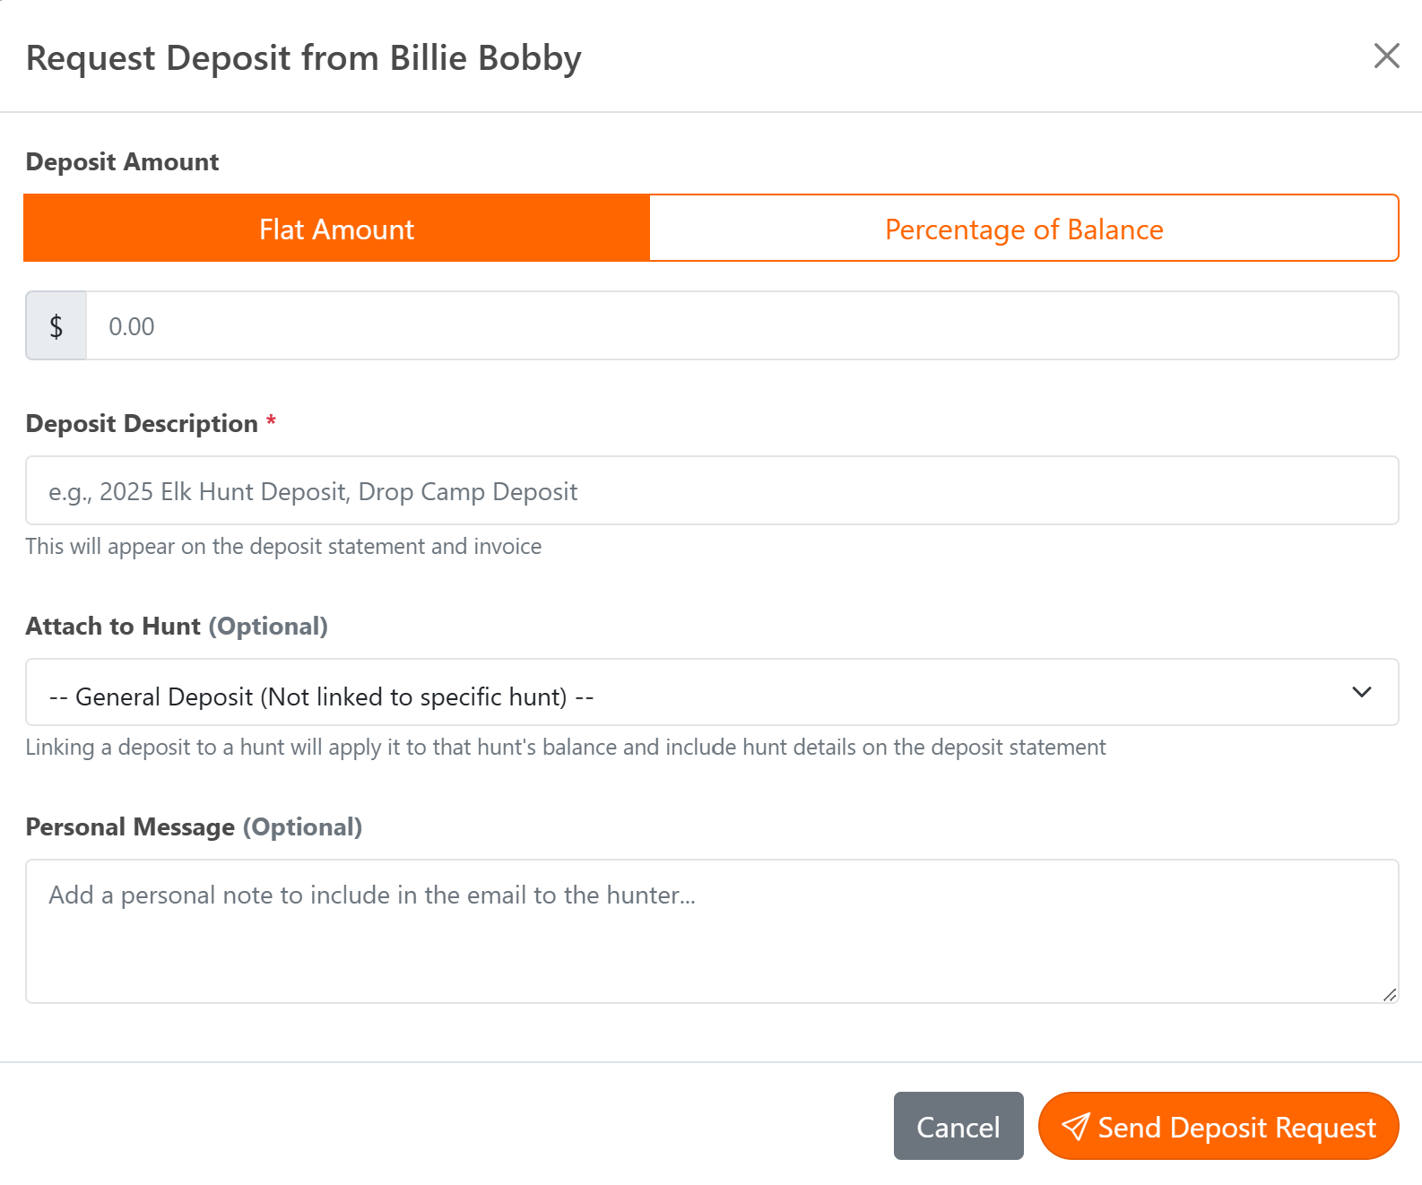Click the Deposit Description text field
The width and height of the screenshot is (1422, 1185).
(x=711, y=490)
